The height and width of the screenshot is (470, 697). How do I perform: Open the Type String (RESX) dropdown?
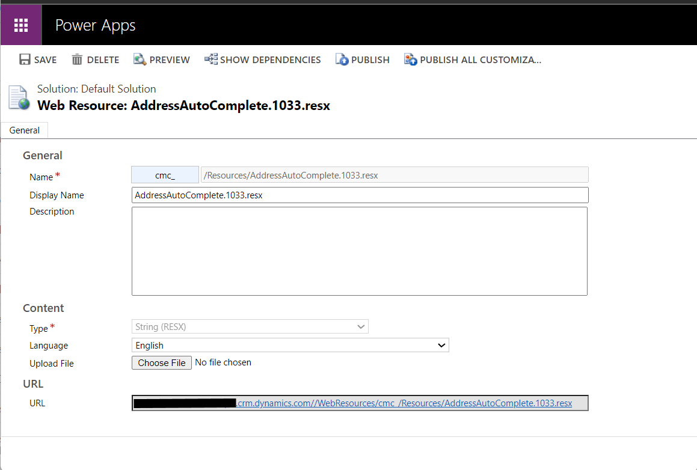click(x=250, y=326)
